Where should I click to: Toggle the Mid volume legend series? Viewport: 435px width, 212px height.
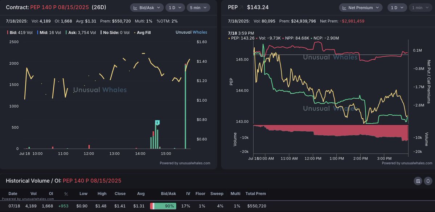(49, 33)
